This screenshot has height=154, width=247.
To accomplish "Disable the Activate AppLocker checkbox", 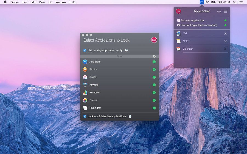I will tap(179, 21).
